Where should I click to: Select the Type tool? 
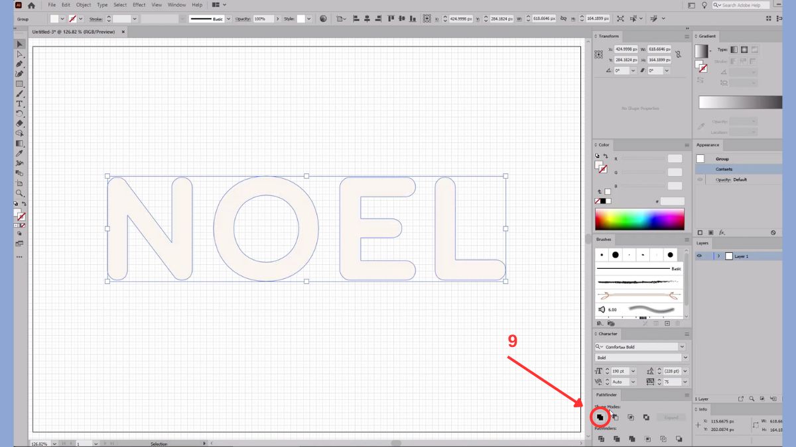point(20,104)
